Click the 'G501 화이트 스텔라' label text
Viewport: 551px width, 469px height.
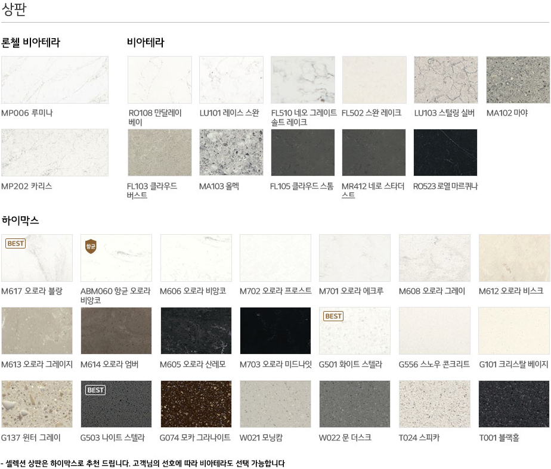click(x=351, y=364)
